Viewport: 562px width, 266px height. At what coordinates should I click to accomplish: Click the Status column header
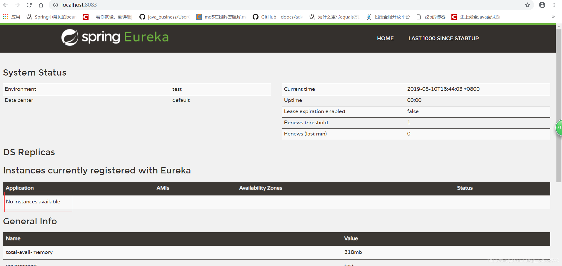[465, 188]
